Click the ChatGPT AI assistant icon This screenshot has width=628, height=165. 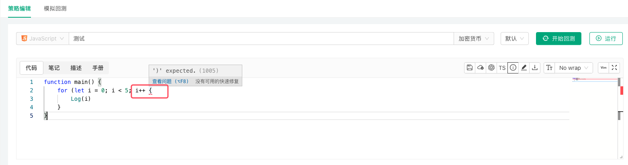point(491,68)
